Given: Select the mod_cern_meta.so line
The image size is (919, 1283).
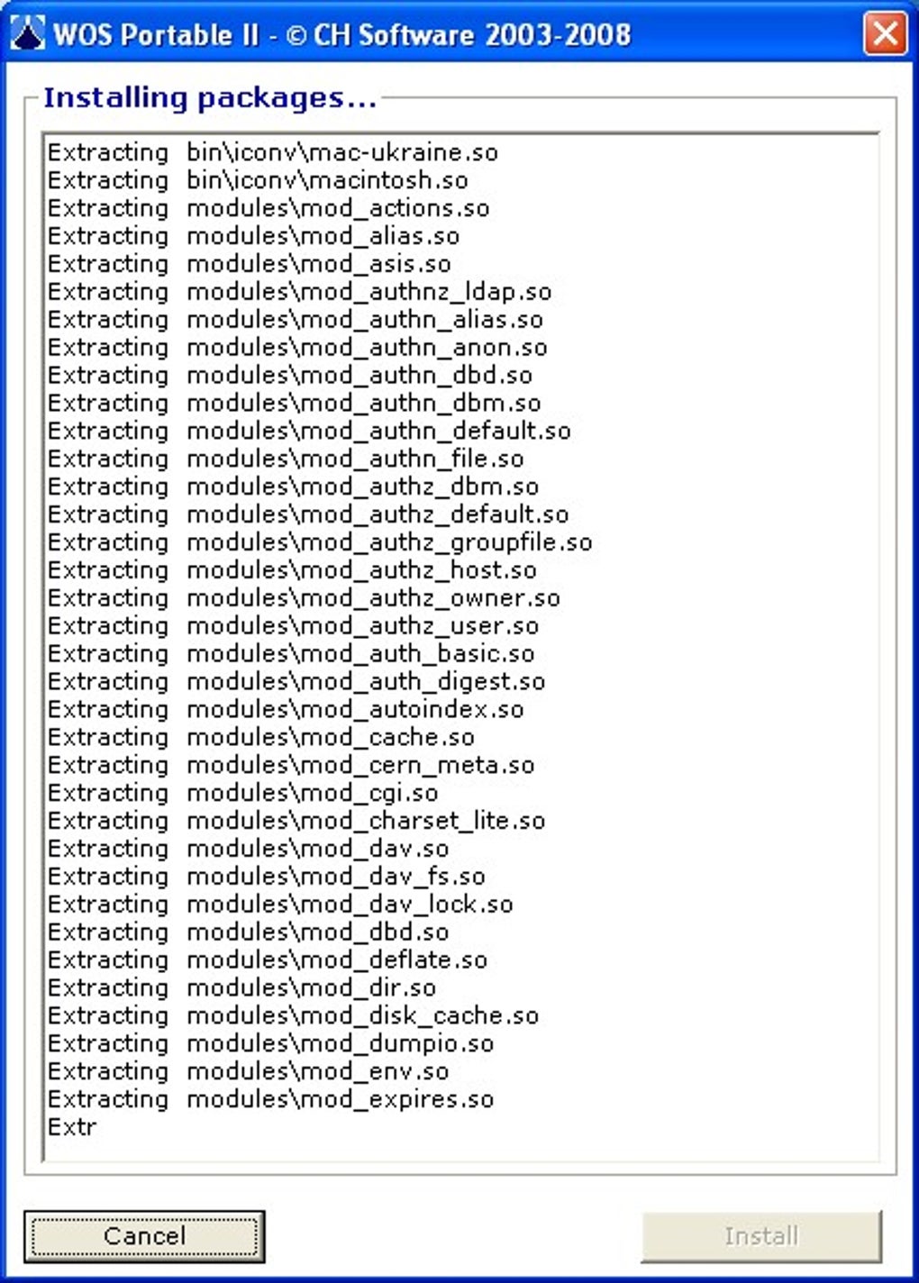Looking at the screenshot, I should coord(291,766).
